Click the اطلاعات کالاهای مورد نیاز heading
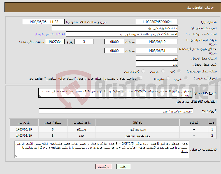Viewport: 221px width, 174px height. point(196,102)
